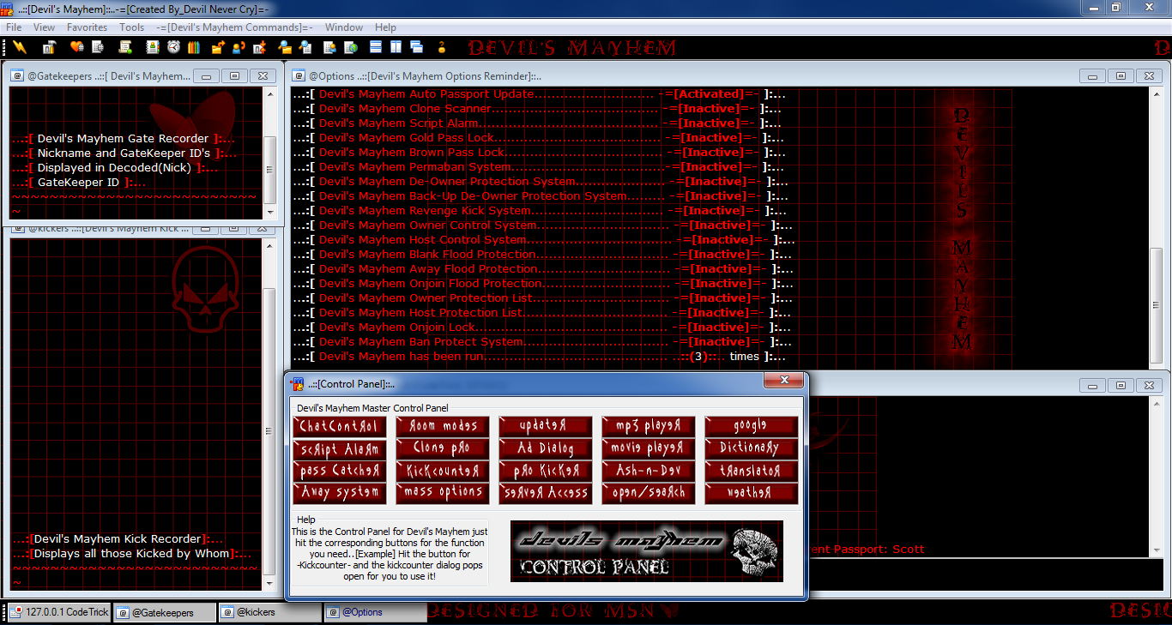Open the mass options button
The image size is (1172, 625).
tap(443, 493)
